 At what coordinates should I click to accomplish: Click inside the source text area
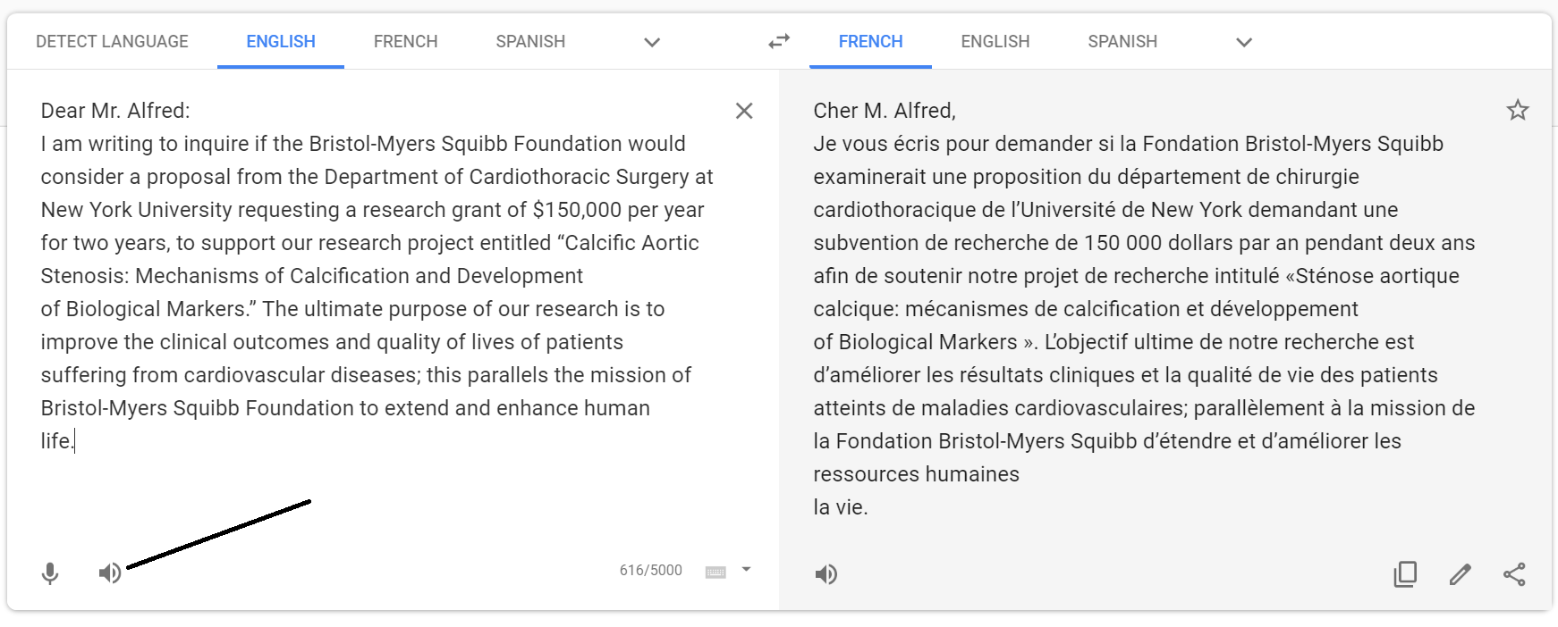coord(358,268)
